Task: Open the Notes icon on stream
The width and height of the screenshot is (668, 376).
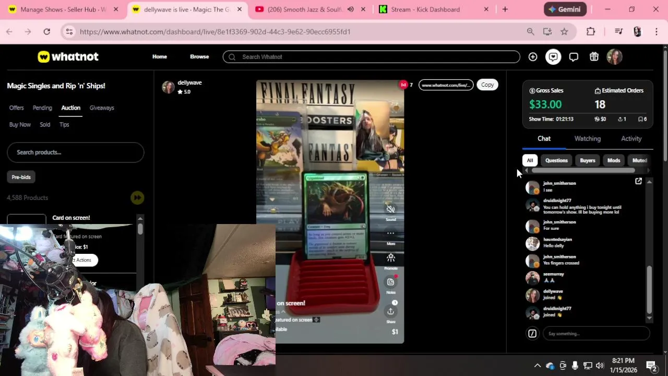Action: pyautogui.click(x=390, y=282)
